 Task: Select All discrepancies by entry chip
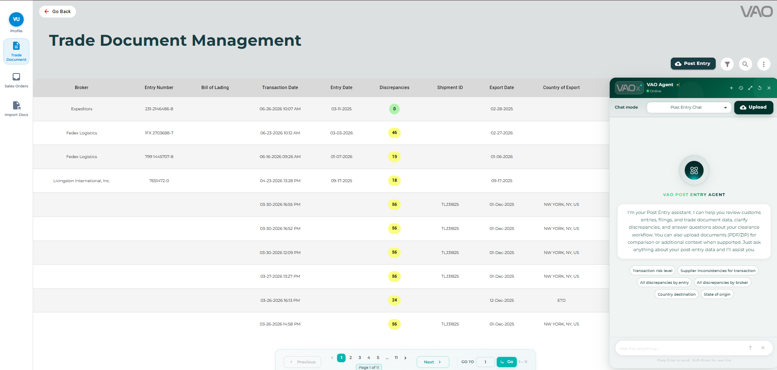pyautogui.click(x=664, y=283)
